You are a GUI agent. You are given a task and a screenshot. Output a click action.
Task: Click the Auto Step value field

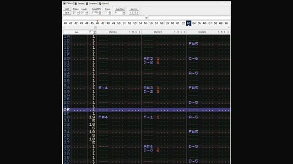click(x=120, y=13)
